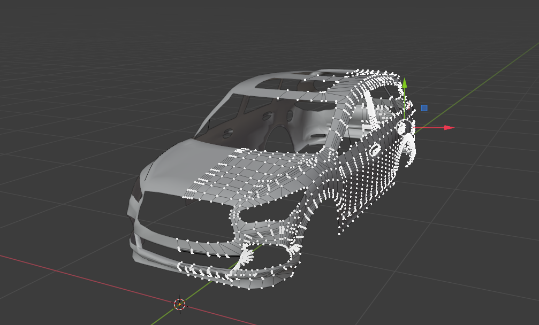Image resolution: width=539 pixels, height=325 pixels.
Task: Click the 3D cursor crosshair on the grid
Action: coord(179,304)
